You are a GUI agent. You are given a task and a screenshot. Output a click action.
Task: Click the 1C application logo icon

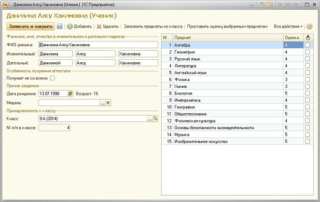click(x=5, y=4)
